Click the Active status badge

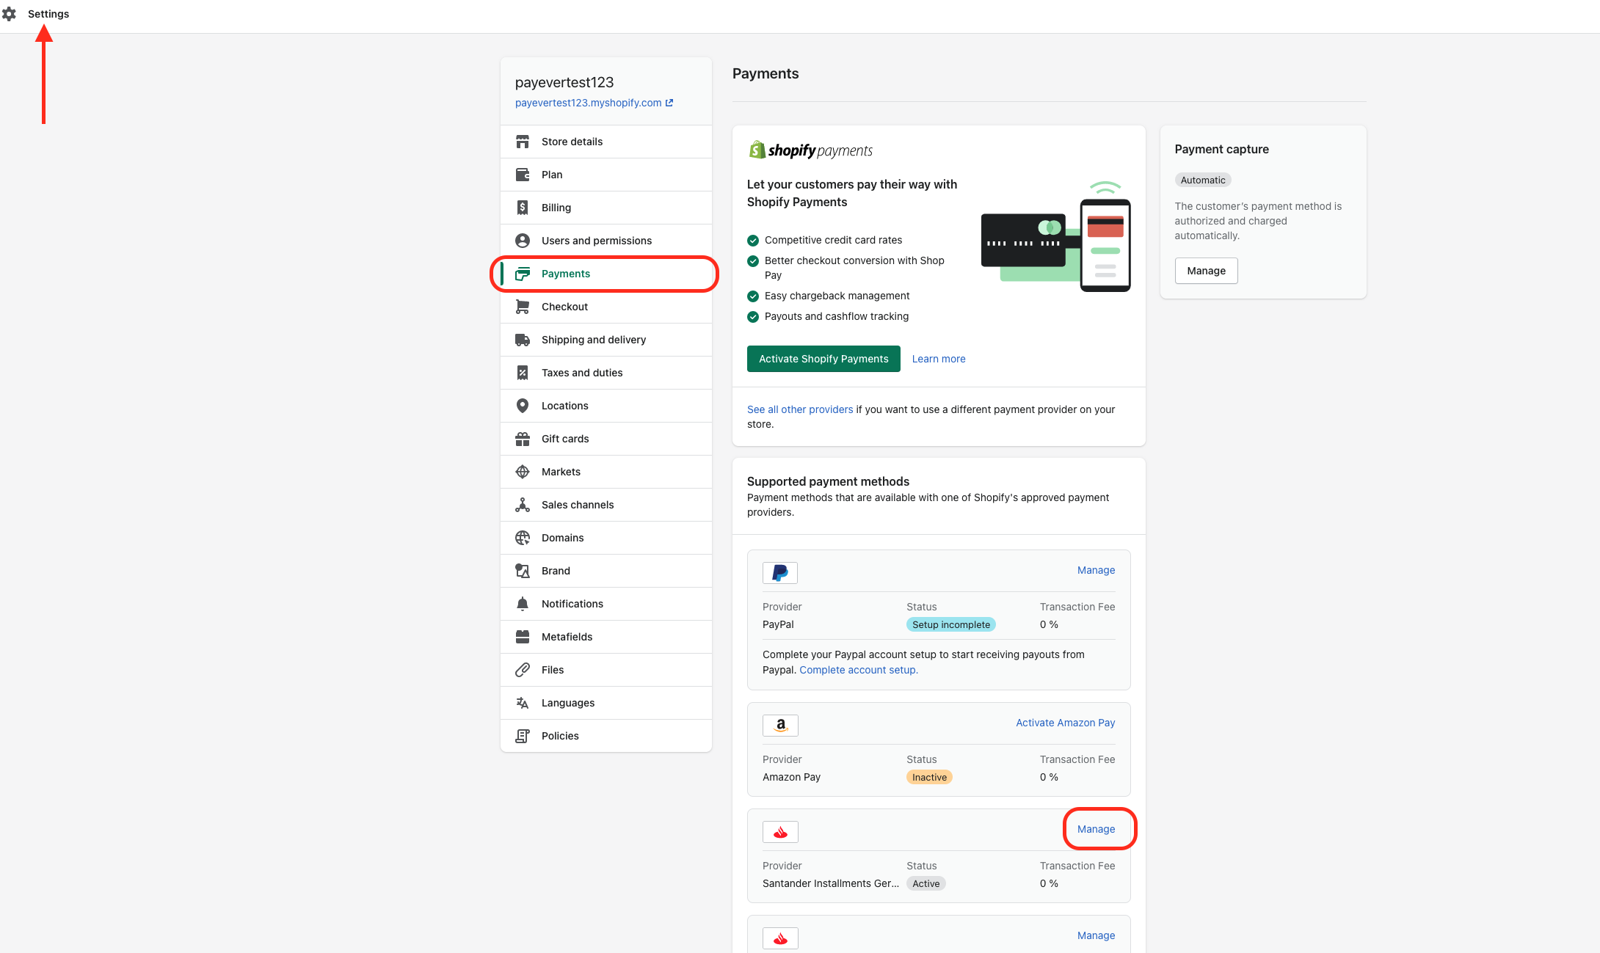point(926,883)
